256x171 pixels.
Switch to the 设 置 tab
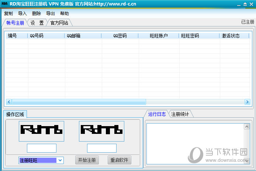[37, 23]
